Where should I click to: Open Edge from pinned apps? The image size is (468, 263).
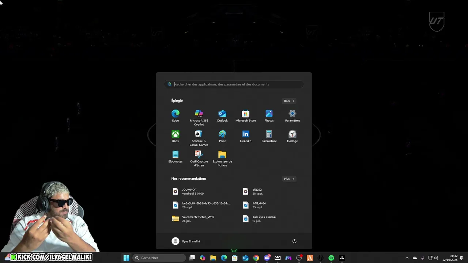[175, 116]
